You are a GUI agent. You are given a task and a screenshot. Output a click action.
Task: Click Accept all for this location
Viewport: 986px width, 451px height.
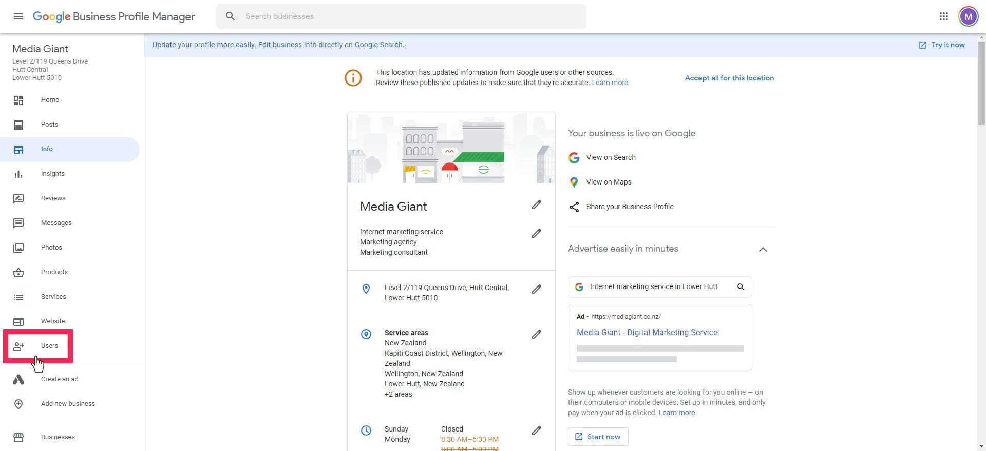pyautogui.click(x=729, y=78)
